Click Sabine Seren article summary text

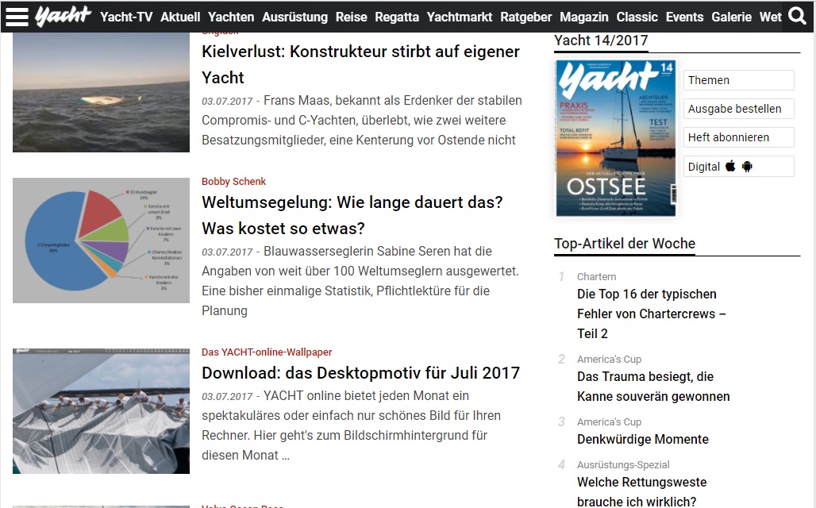[360, 281]
